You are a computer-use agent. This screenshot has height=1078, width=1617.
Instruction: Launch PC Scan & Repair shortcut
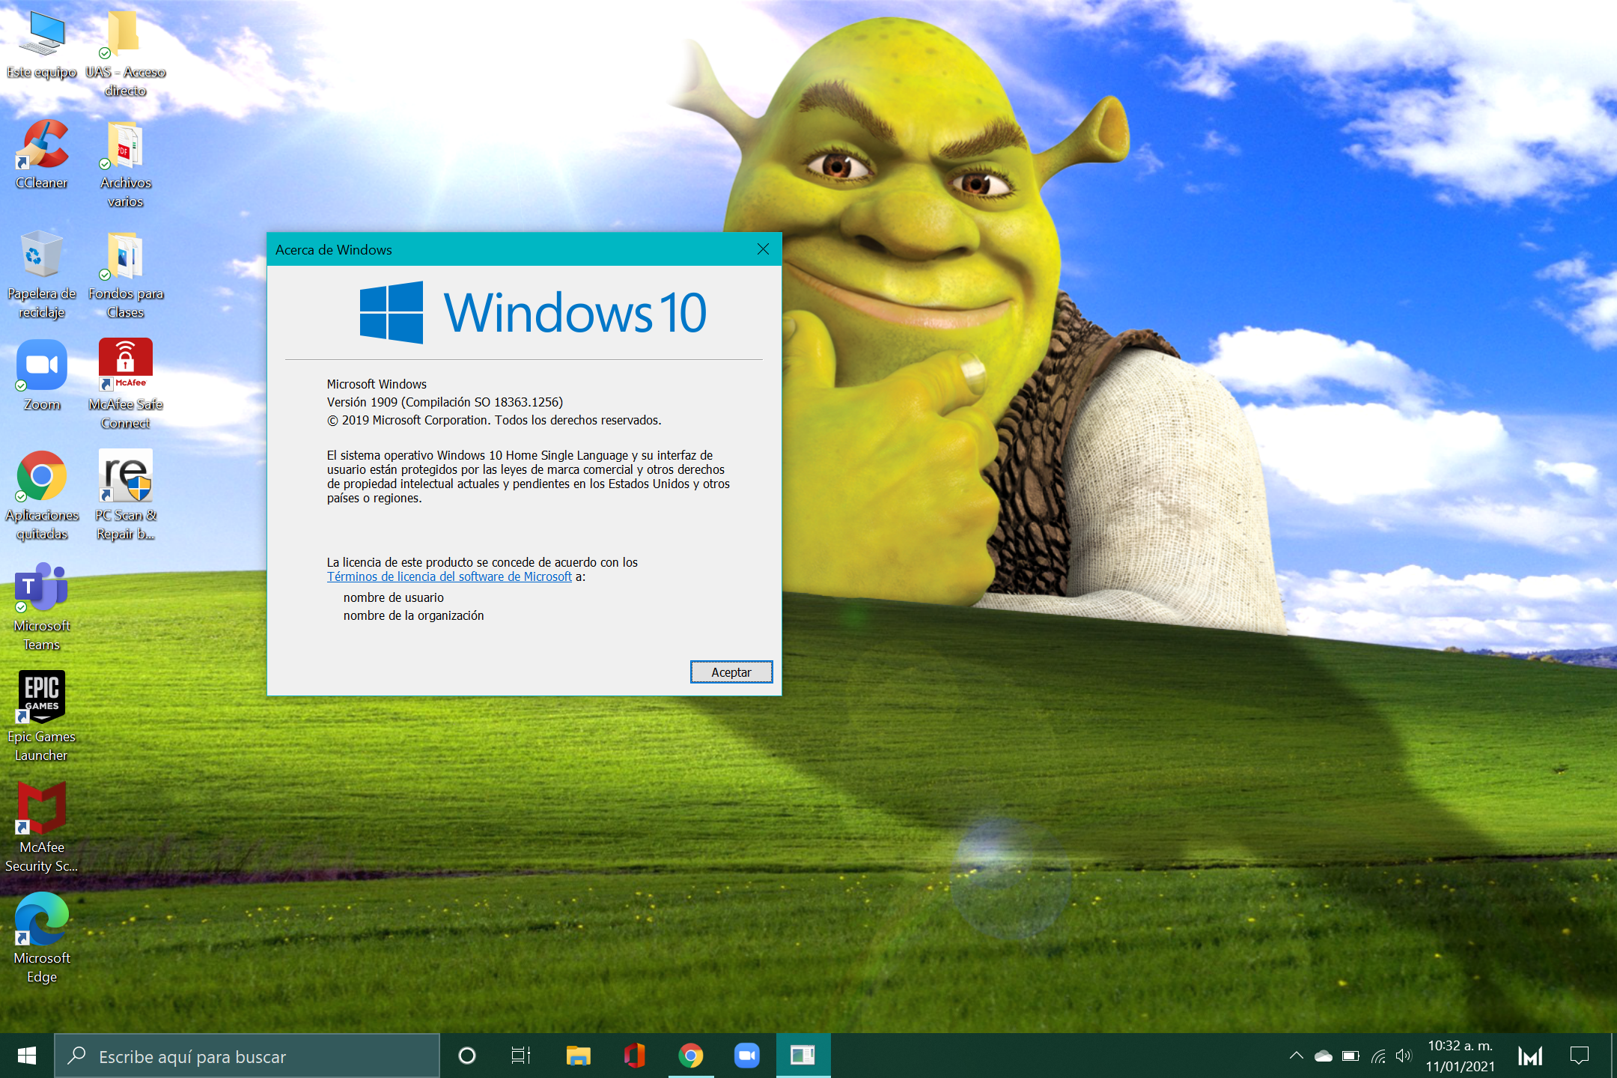coord(125,496)
